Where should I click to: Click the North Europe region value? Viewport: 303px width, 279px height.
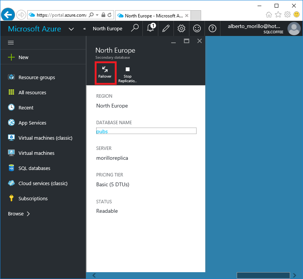point(112,106)
